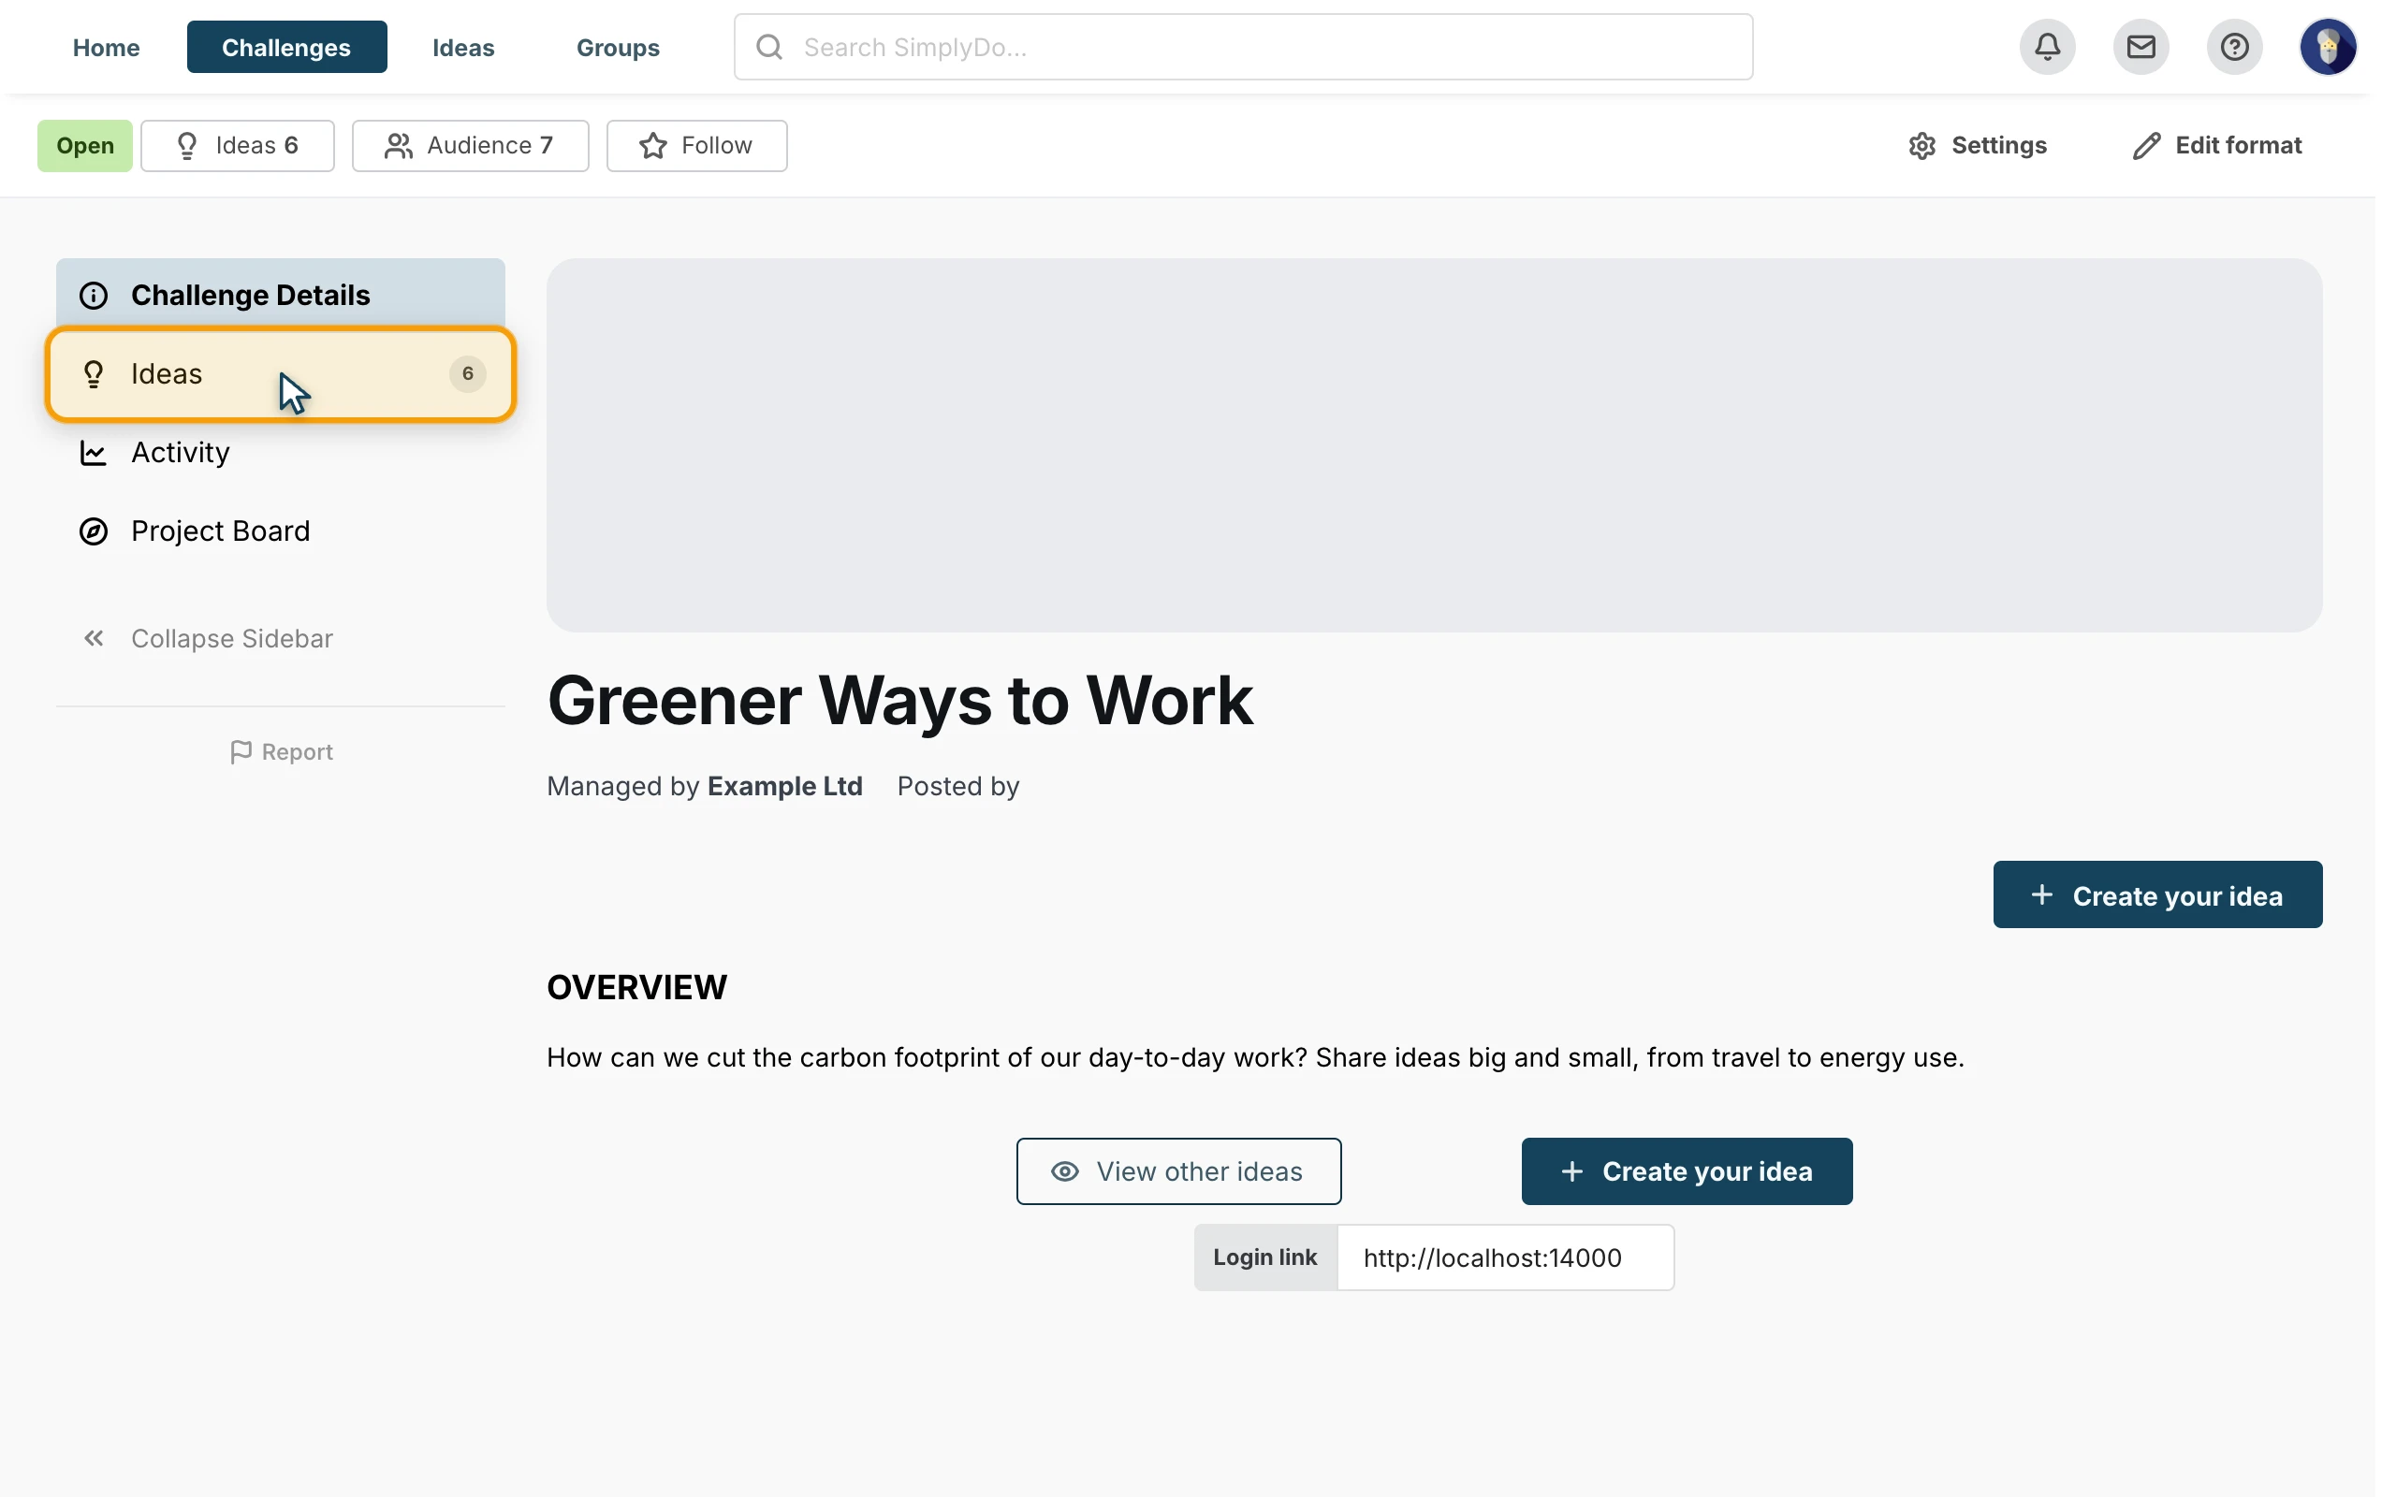Click the search magnifier icon
The image size is (2396, 1497).
tap(769, 47)
